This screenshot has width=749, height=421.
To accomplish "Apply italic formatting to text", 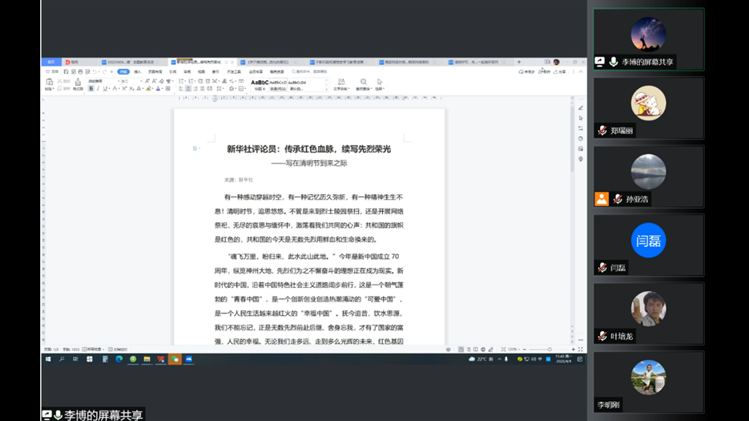I will (x=99, y=89).
